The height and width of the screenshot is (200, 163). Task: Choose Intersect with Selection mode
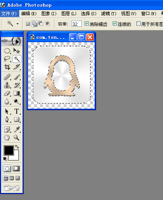point(48,24)
